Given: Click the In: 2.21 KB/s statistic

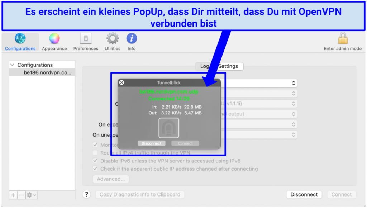Looking at the screenshot, I should 177,107.
